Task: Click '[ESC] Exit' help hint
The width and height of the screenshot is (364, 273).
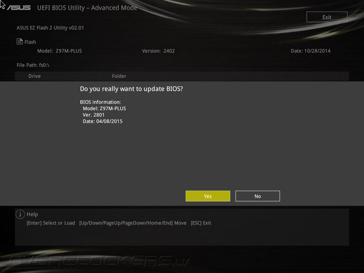Action: click(201, 223)
